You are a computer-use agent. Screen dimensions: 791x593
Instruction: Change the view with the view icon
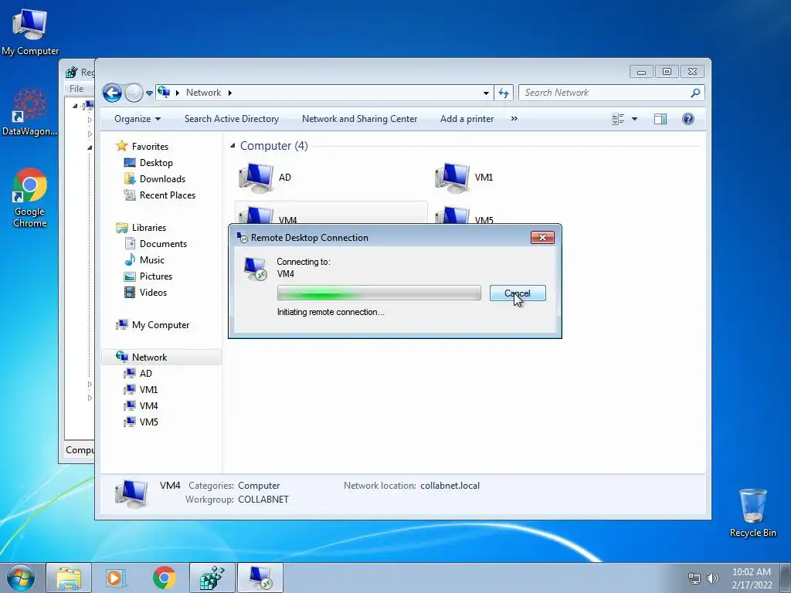tap(618, 119)
